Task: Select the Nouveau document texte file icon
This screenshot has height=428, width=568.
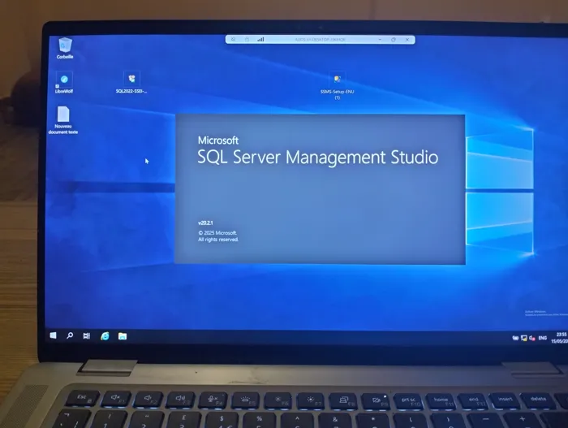Action: click(63, 120)
